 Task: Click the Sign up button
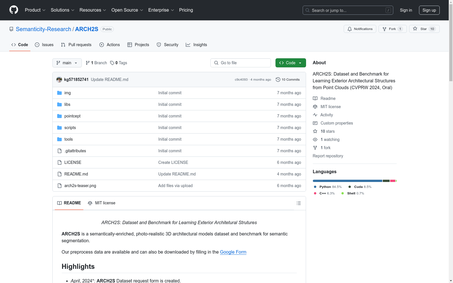[429, 10]
